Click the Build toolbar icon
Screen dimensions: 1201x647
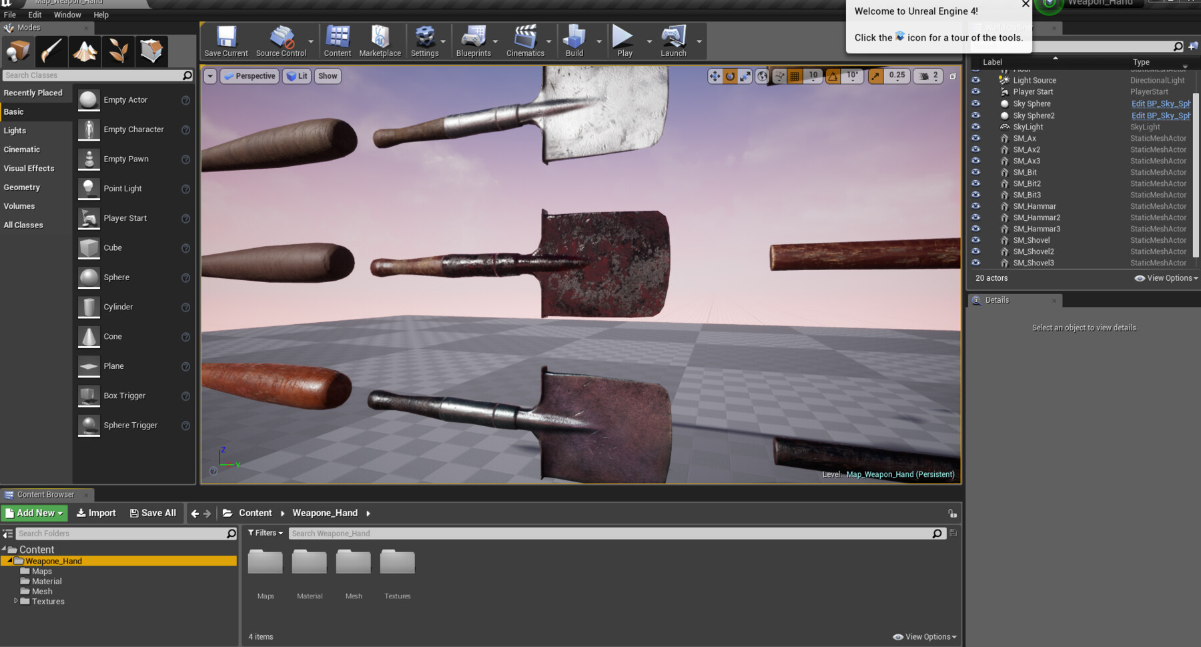[x=574, y=41]
